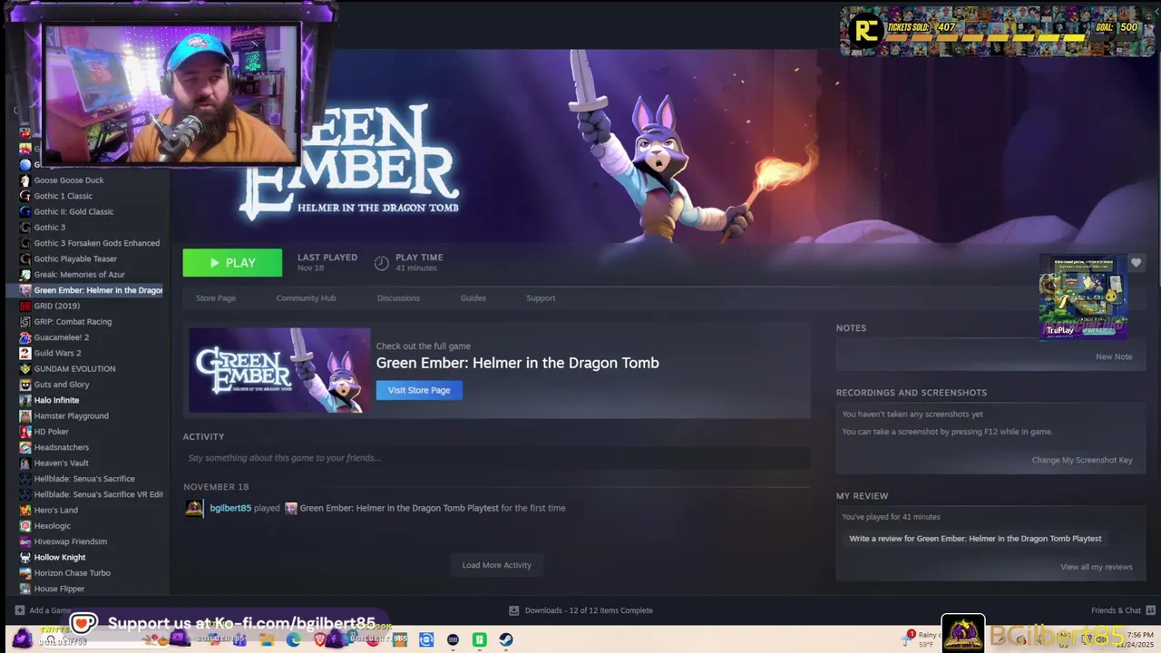Image resolution: width=1161 pixels, height=653 pixels.
Task: Select Hero's Land in game list
Action: coord(55,511)
